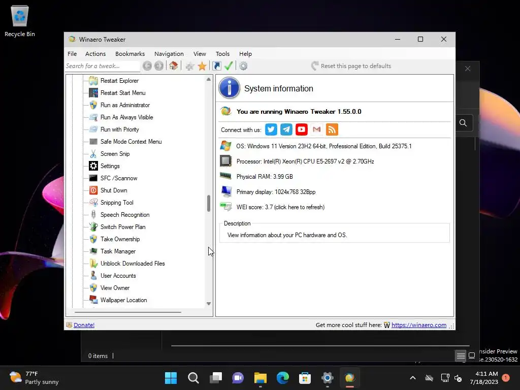Click the Physical RAM info line

pos(265,177)
